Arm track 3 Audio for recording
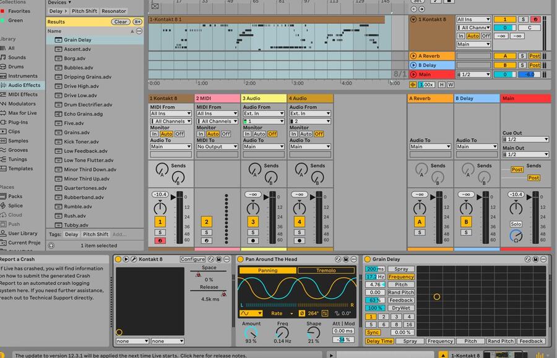Viewport: 557px width, 358px height. coord(253,240)
